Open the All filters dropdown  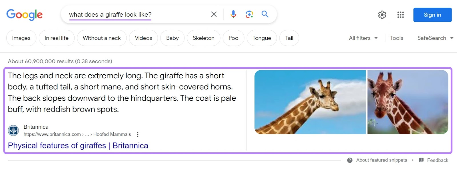pyautogui.click(x=362, y=38)
